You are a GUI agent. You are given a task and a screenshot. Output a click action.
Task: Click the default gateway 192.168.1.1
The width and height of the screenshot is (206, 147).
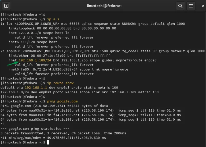[x=36, y=87]
